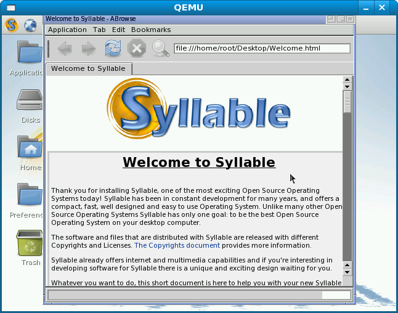
Task: Click the top scroll-up arrow of the scrollbar
Action: point(347,79)
